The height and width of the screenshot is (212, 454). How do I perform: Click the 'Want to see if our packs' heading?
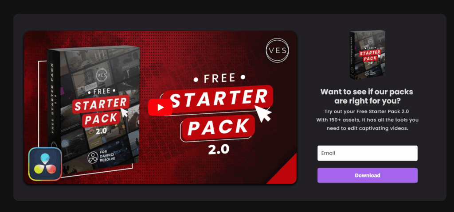click(367, 92)
